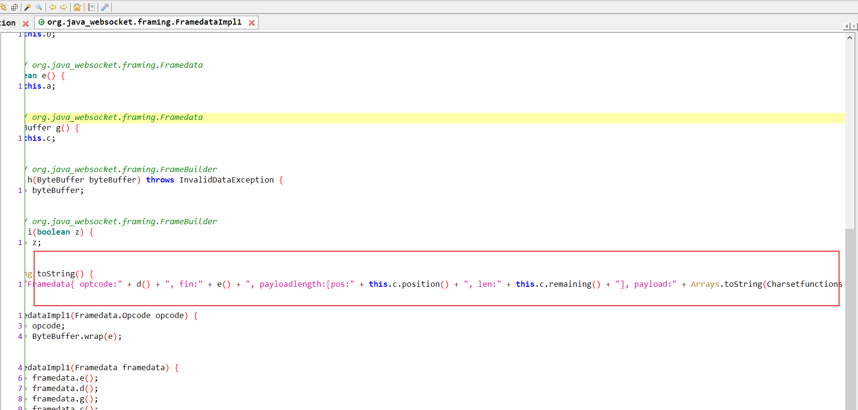Screen dimensions: 858x410
Task: Click the vertical scrollbar up arrow
Action: 849,37
